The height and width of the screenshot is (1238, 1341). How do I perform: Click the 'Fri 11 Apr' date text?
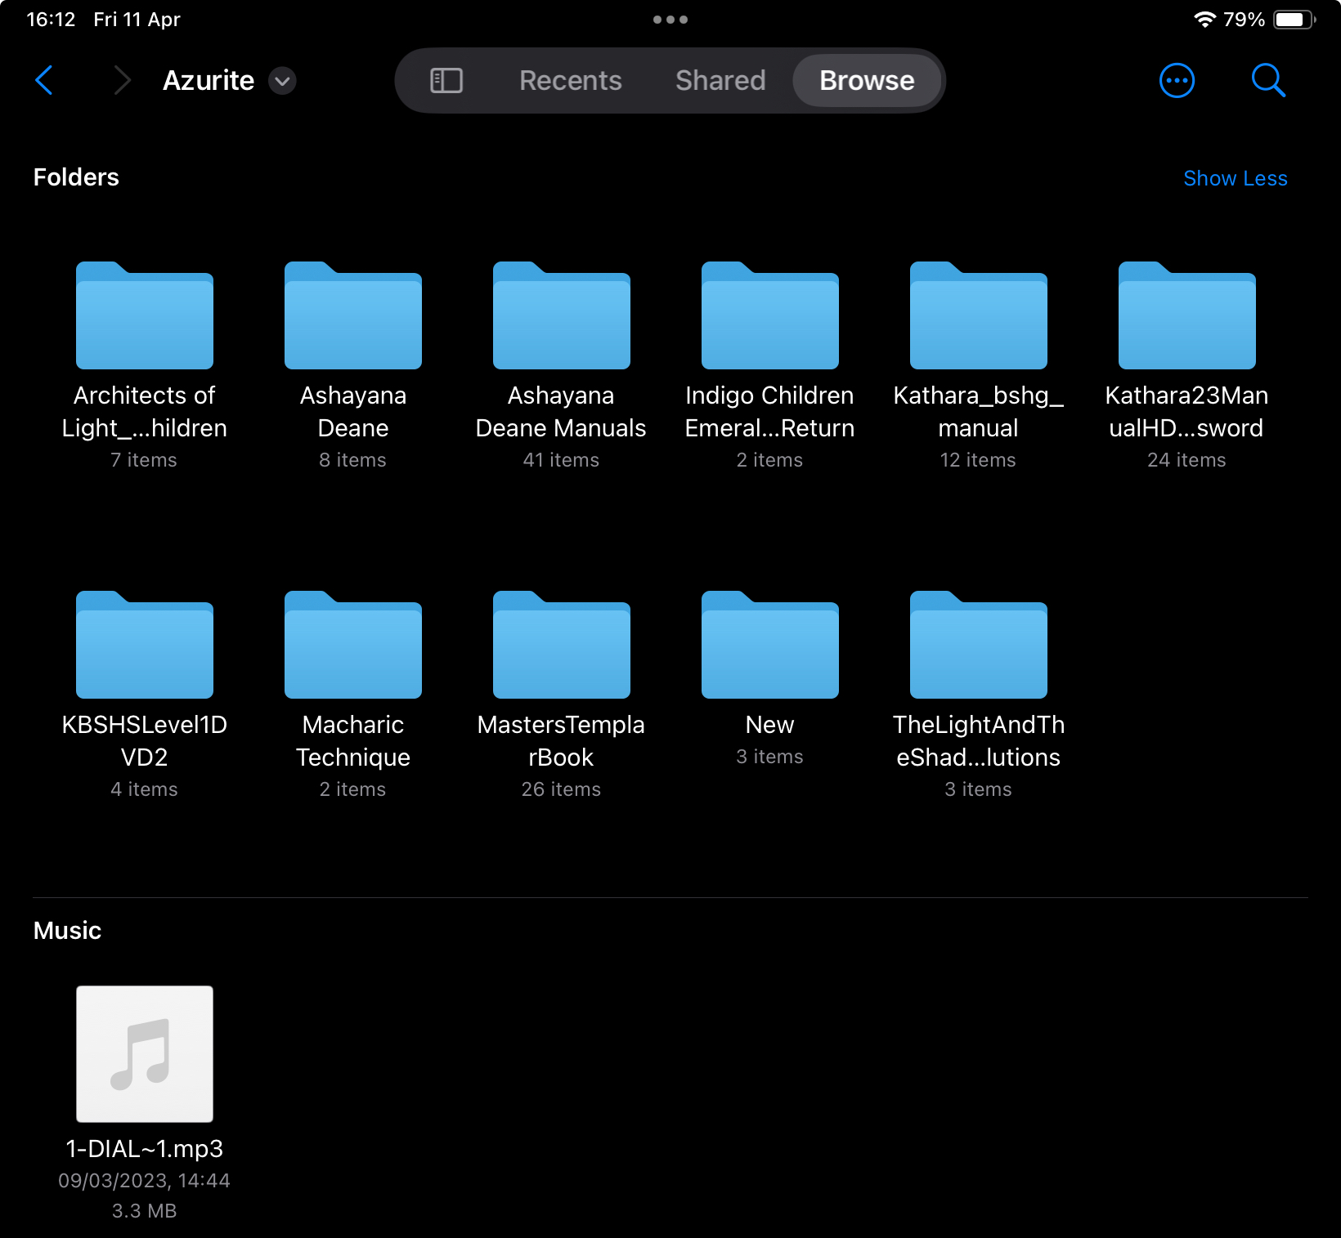pyautogui.click(x=137, y=20)
